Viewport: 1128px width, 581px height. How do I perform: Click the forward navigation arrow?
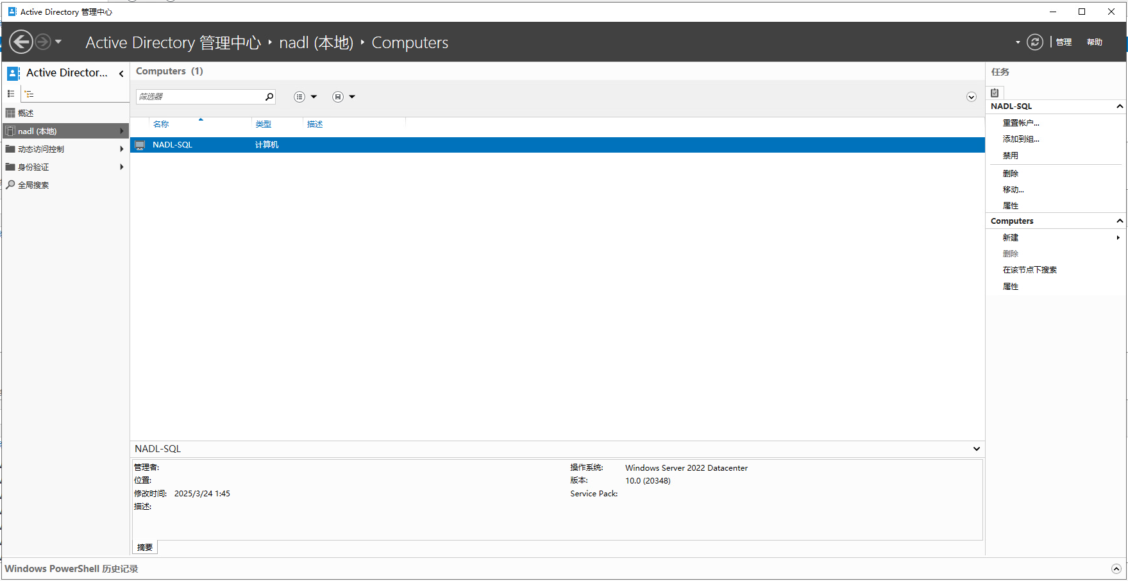tap(43, 42)
